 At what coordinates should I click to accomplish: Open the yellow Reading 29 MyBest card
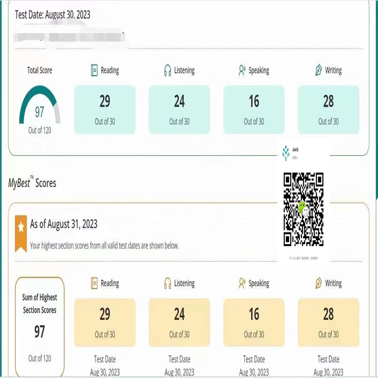tap(105, 322)
